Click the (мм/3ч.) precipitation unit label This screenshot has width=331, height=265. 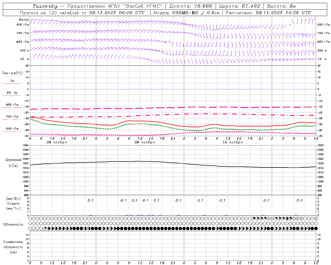point(13,198)
